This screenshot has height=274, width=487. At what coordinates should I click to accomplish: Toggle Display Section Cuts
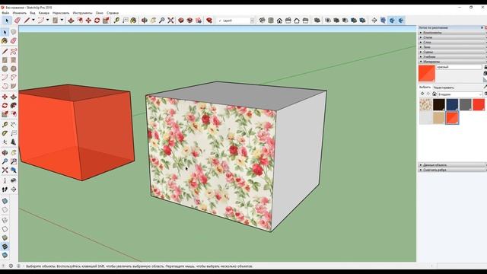392,21
